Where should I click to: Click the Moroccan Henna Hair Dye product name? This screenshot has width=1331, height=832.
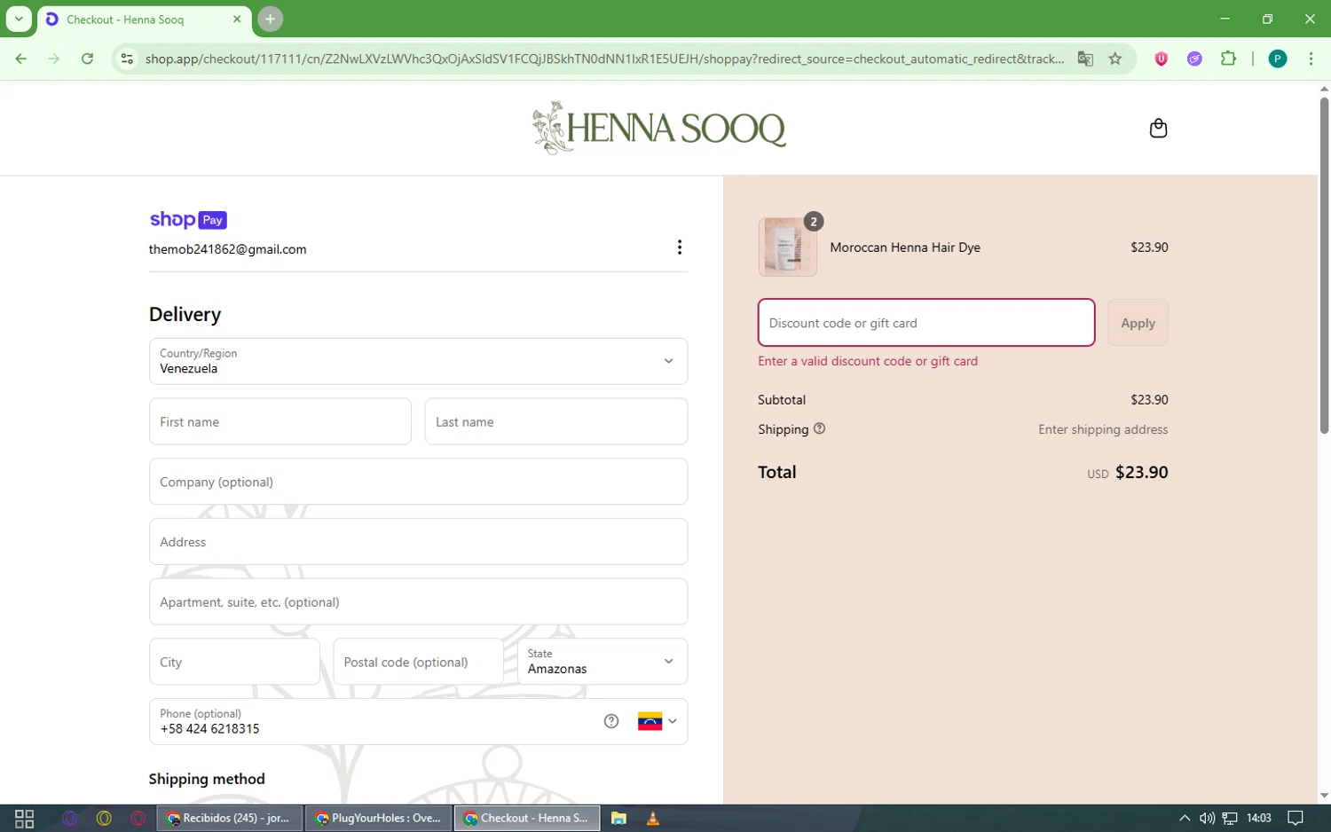pyautogui.click(x=905, y=247)
